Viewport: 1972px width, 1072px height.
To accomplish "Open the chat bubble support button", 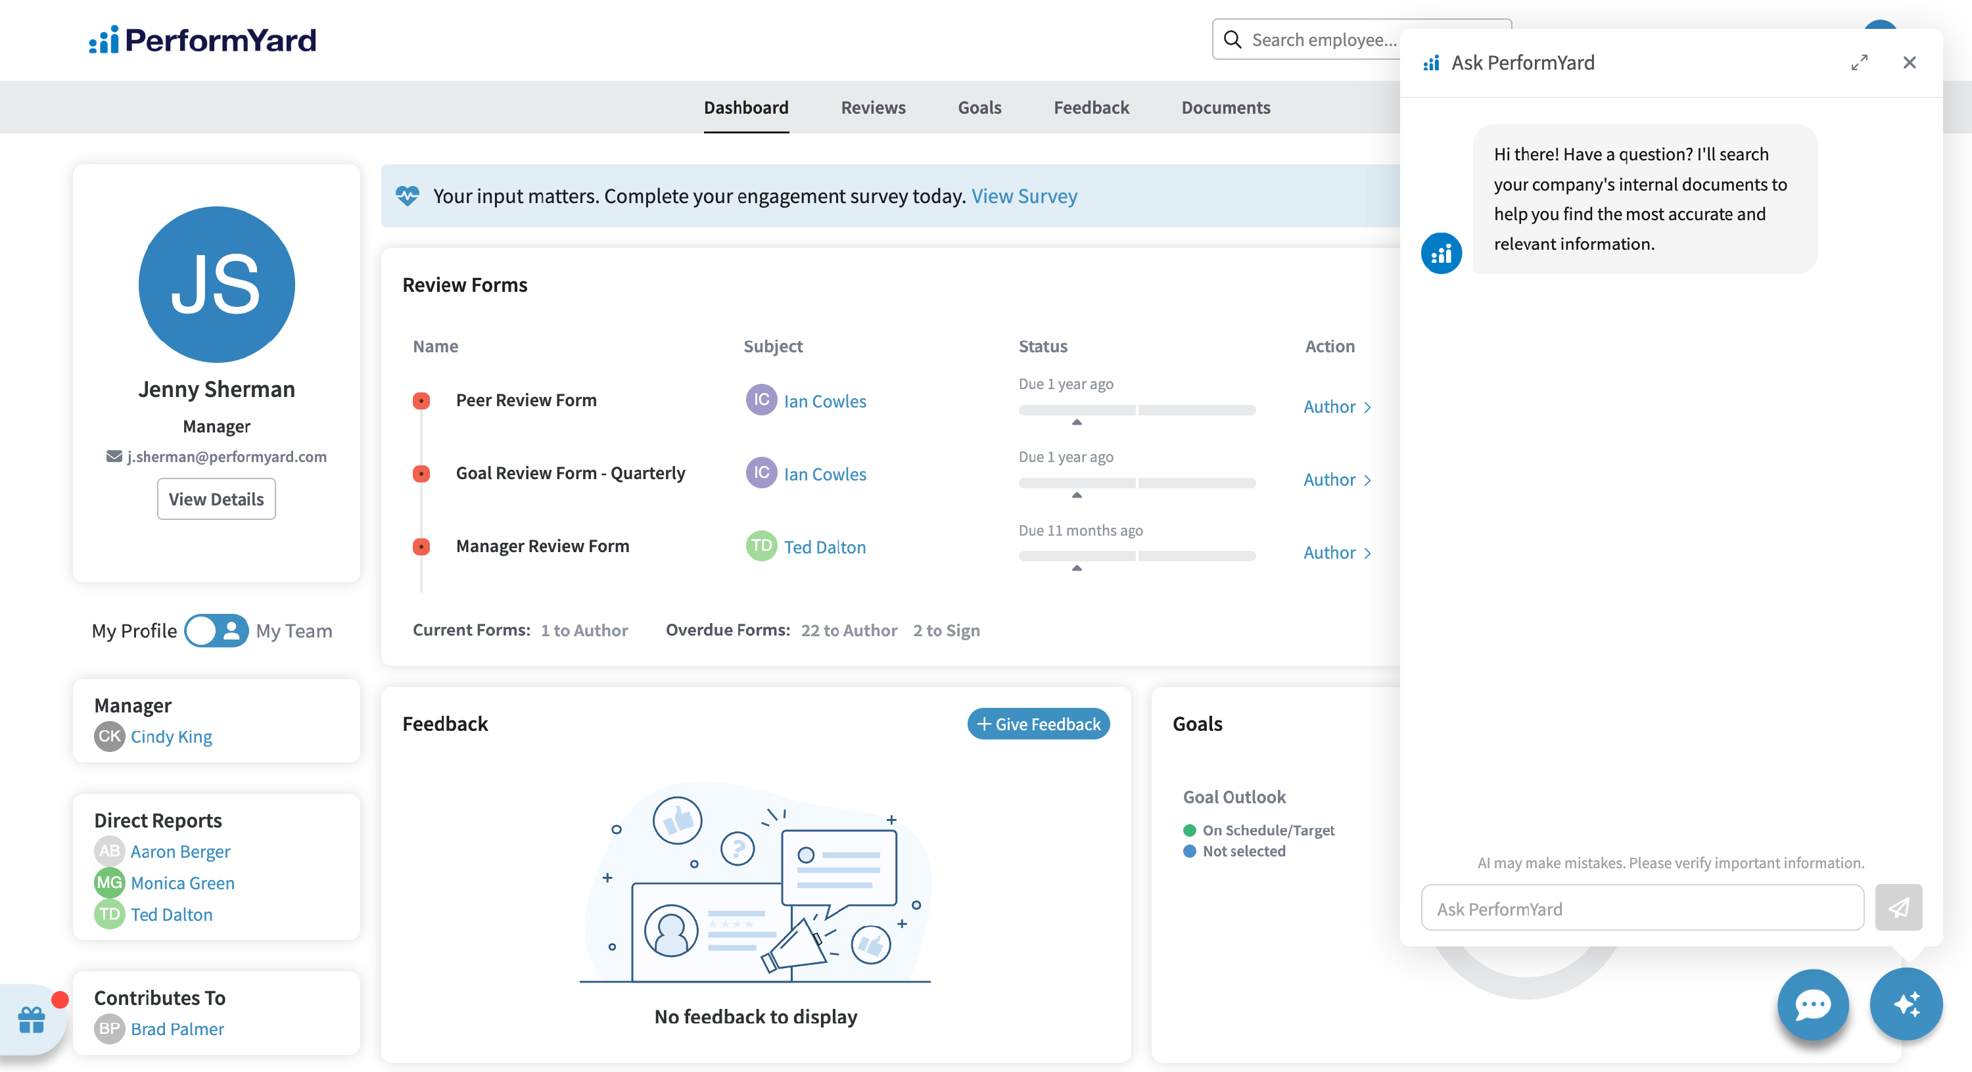I will click(1812, 1004).
